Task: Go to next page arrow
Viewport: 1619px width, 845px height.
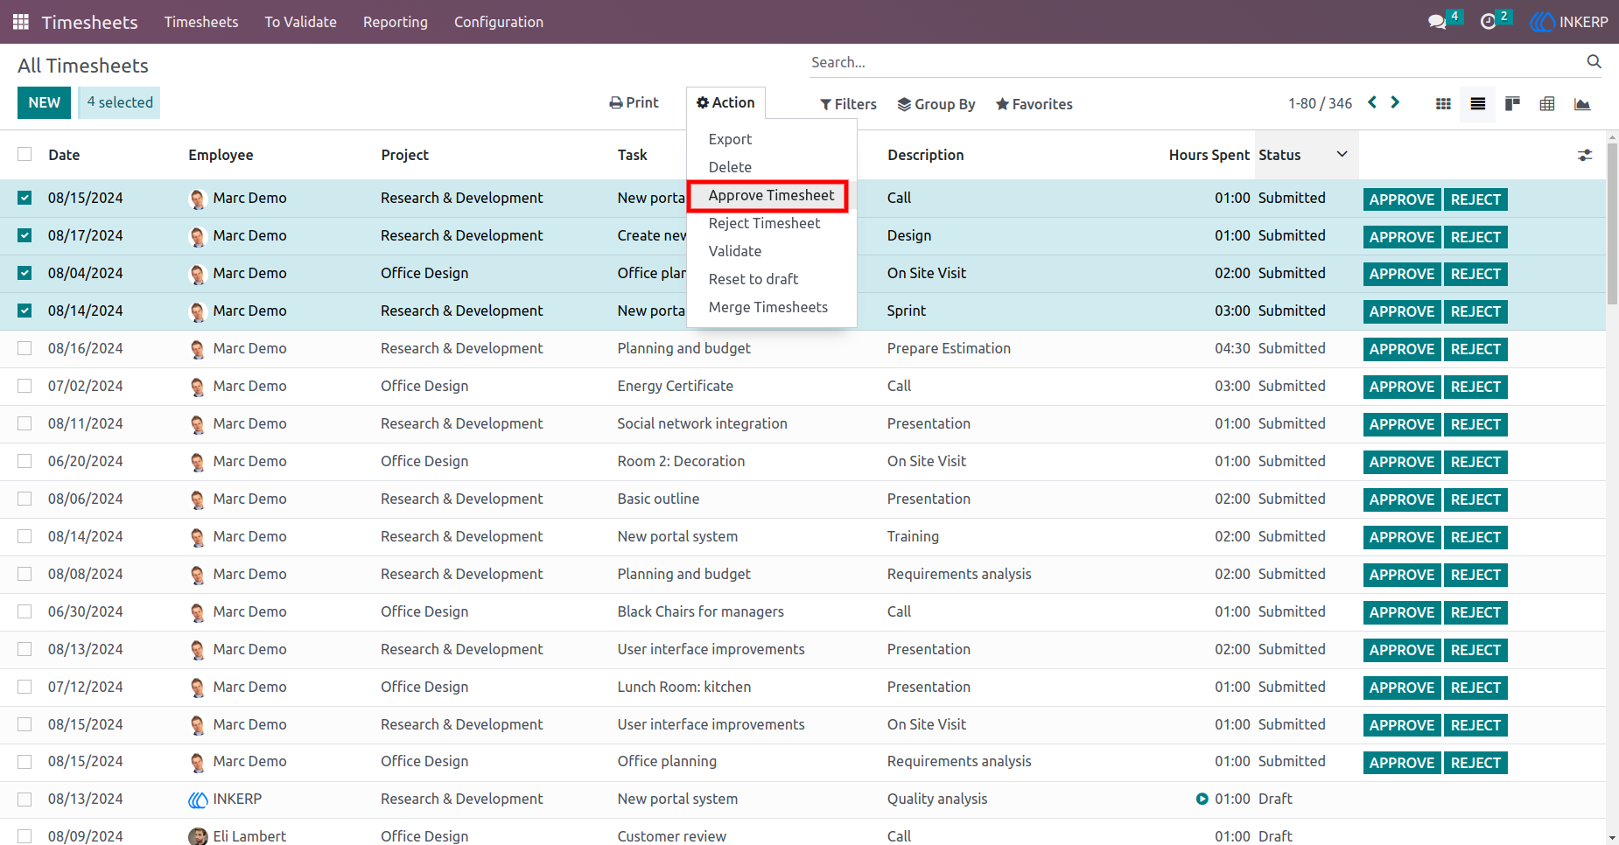Action: (x=1395, y=102)
